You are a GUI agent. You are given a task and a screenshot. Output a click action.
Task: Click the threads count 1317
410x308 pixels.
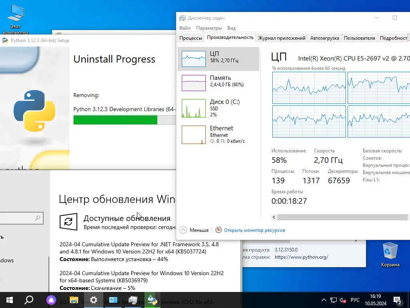pyautogui.click(x=311, y=181)
